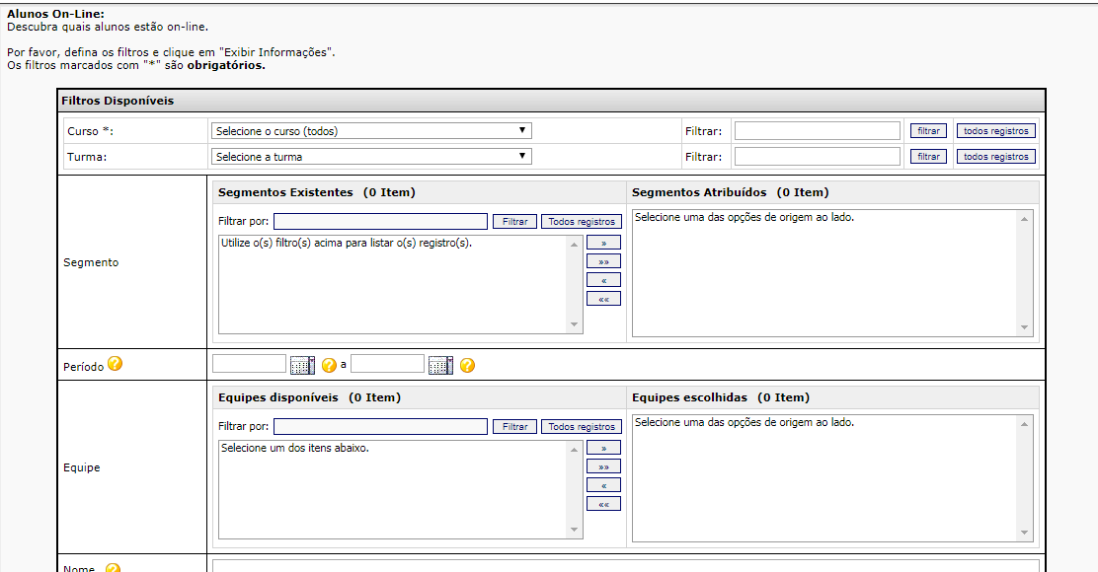The width and height of the screenshot is (1098, 572).
Task: Add all teams with Equipe's »» button
Action: 603,466
